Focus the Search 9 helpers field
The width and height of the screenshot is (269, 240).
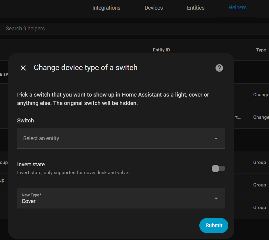pyautogui.click(x=90, y=29)
